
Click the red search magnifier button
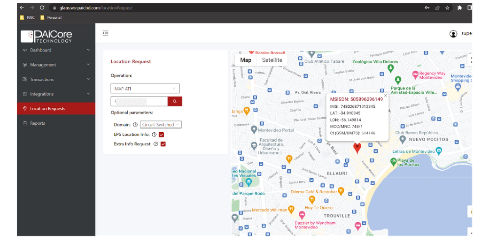tap(175, 101)
